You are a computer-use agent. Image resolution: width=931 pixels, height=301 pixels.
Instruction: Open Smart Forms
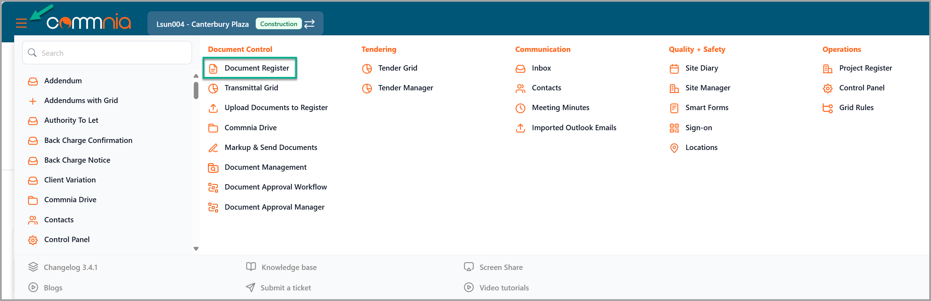(706, 108)
